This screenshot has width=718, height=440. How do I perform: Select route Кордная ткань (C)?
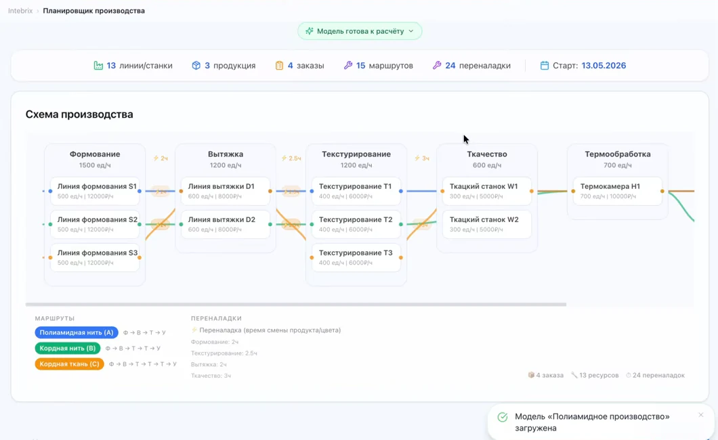(x=69, y=364)
